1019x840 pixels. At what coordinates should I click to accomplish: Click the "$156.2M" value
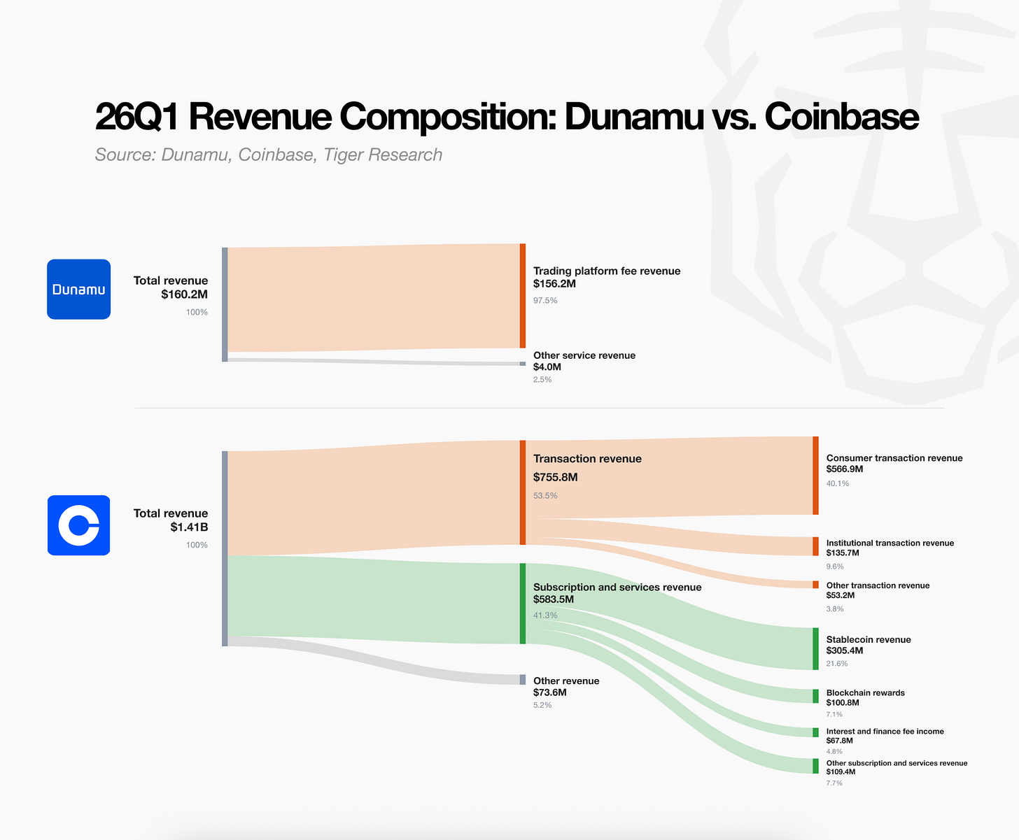pos(554,283)
